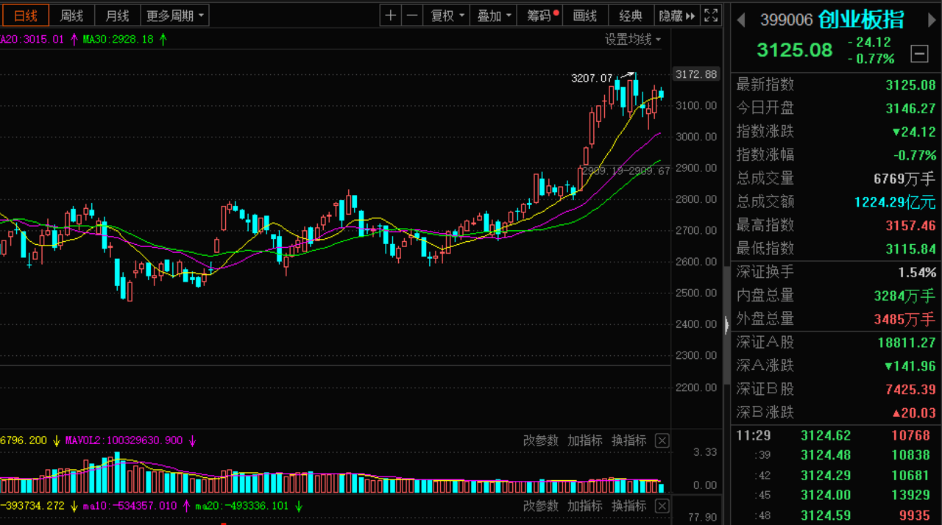The height and width of the screenshot is (525, 942).
Task: Expand the 设置均线 moving average settings
Action: (x=633, y=39)
